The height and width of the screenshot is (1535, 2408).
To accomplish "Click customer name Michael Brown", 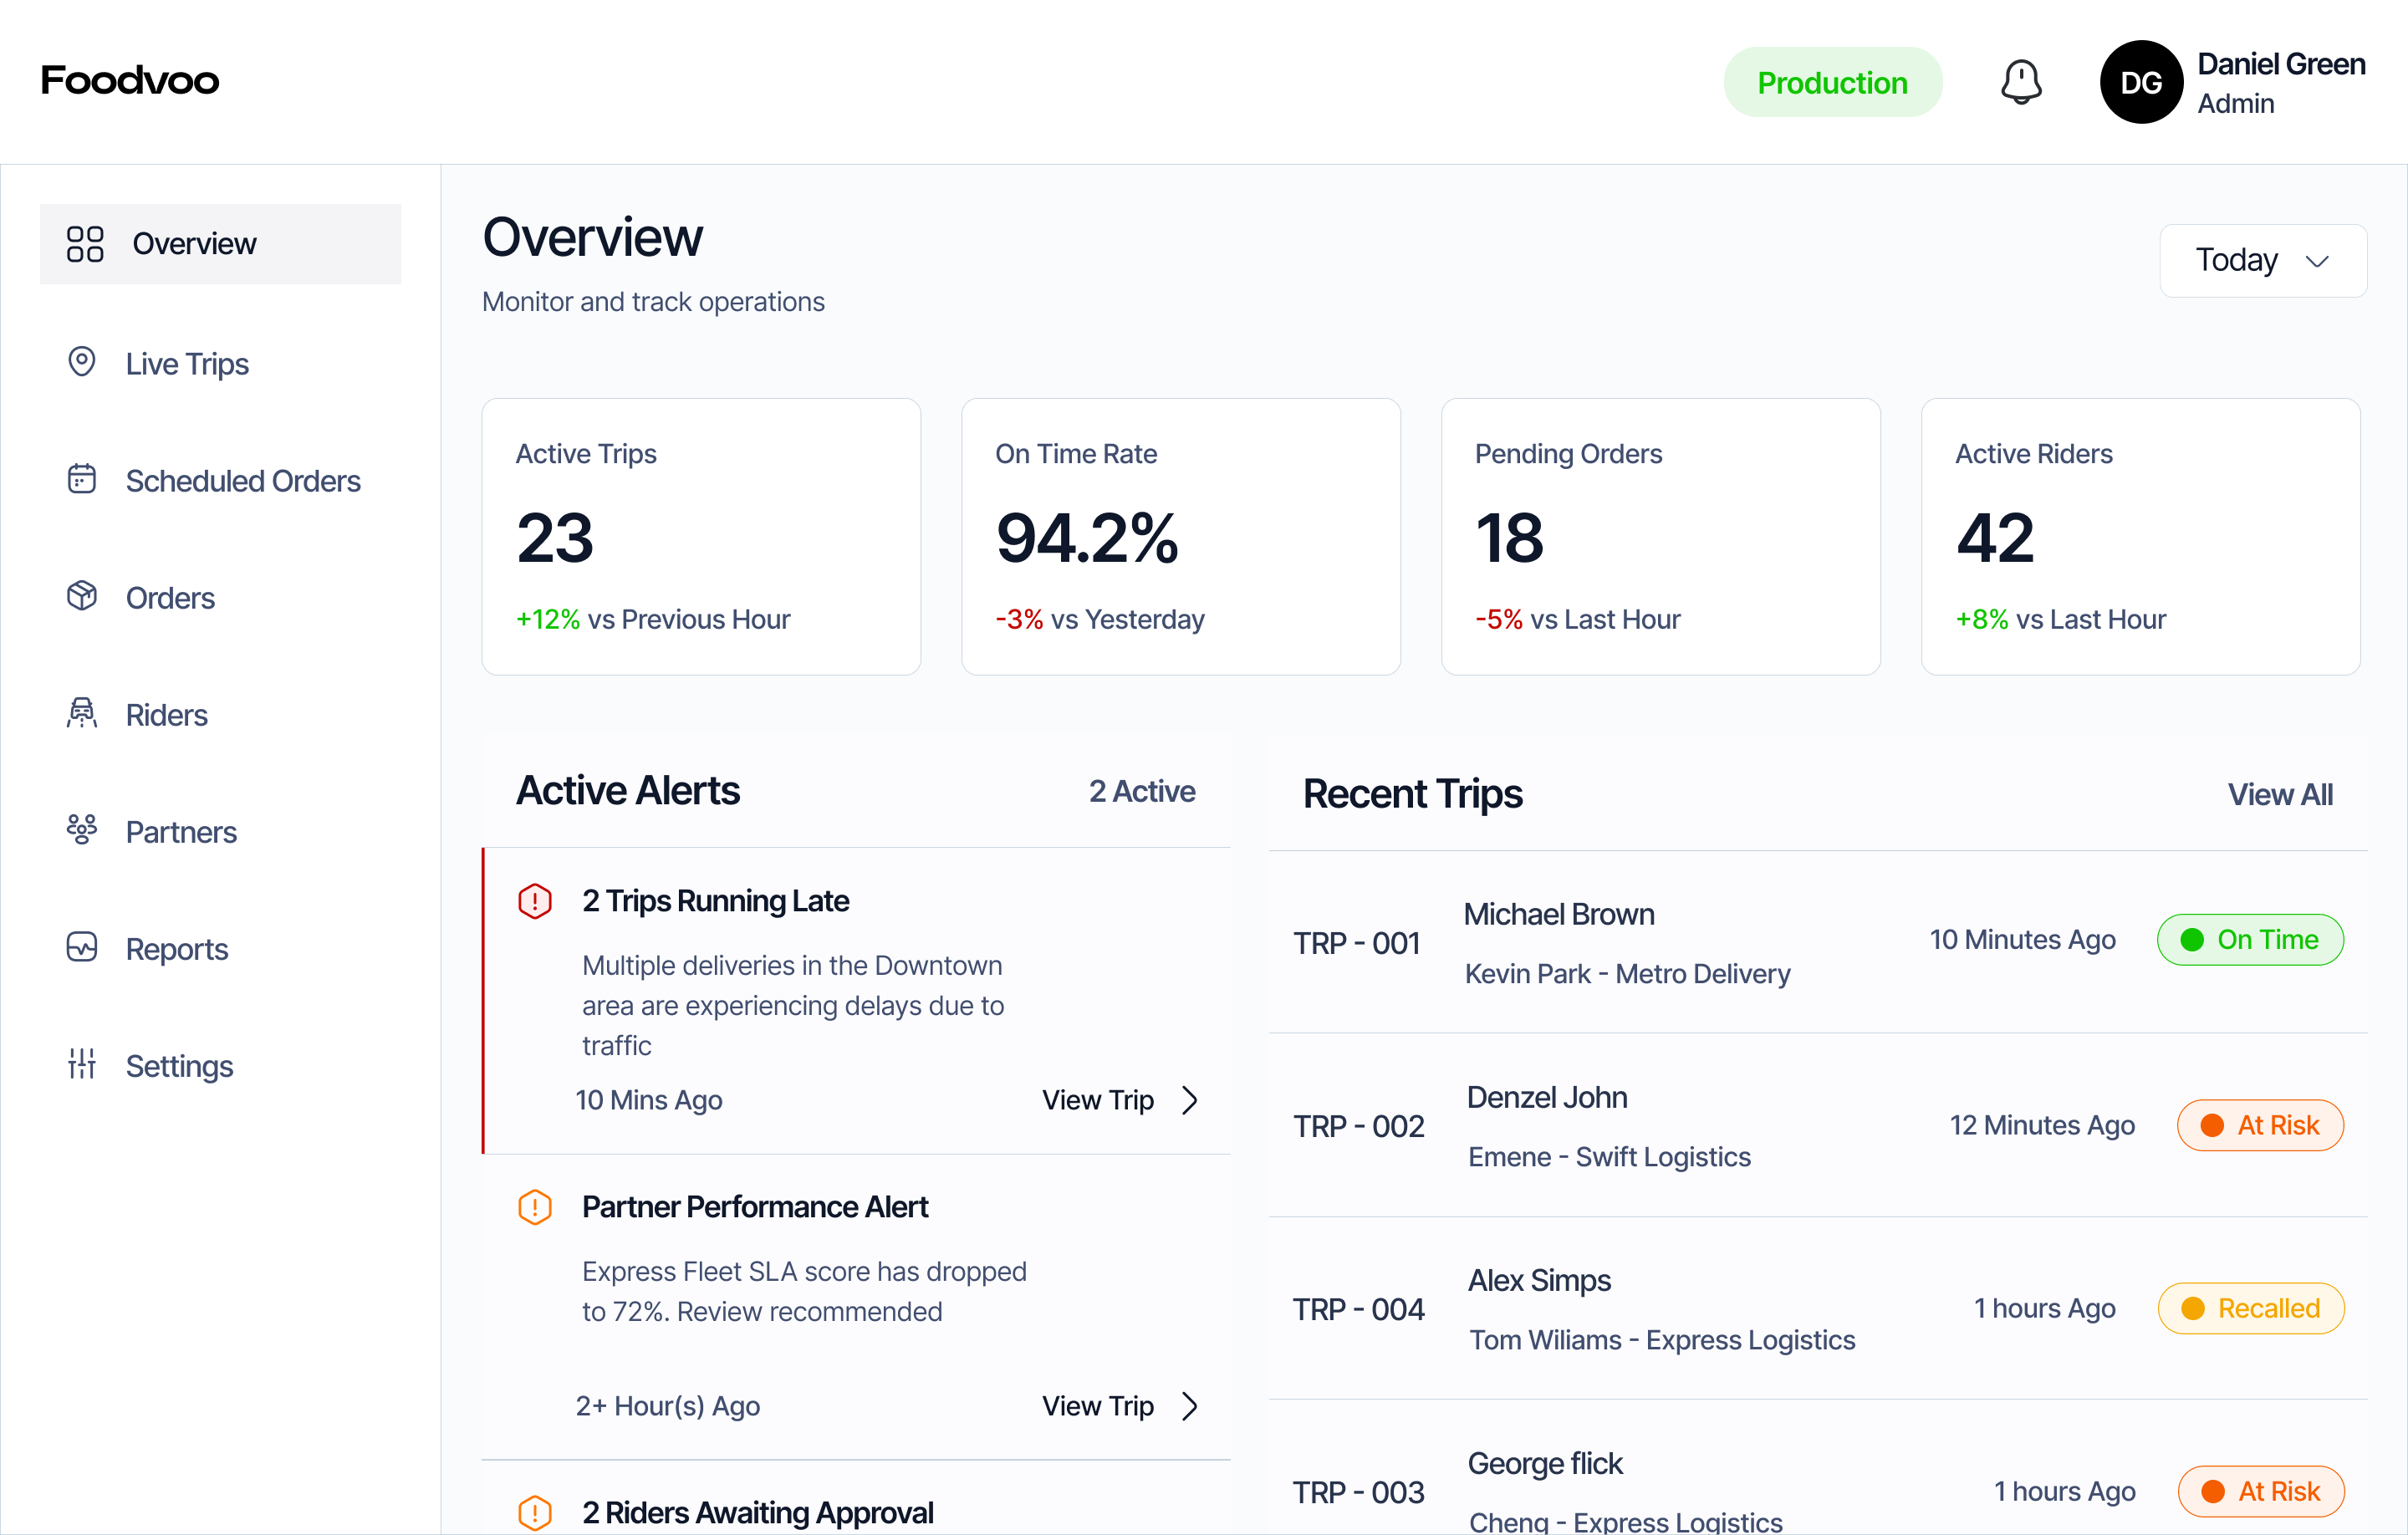I will [x=1559, y=914].
